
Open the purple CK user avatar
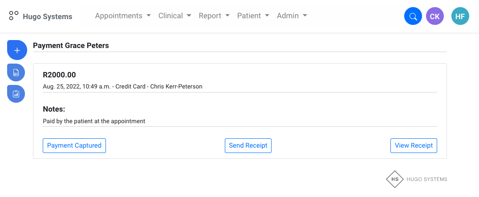pos(434,17)
